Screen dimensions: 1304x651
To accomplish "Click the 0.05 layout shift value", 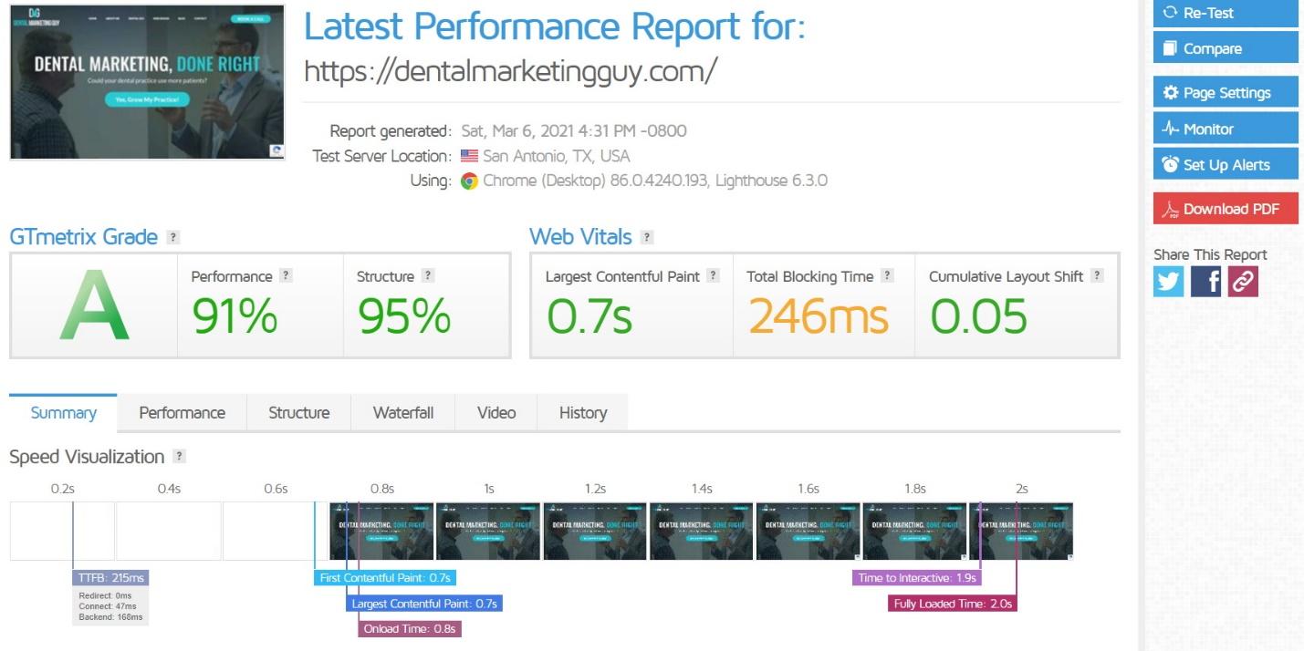I will pos(979,316).
